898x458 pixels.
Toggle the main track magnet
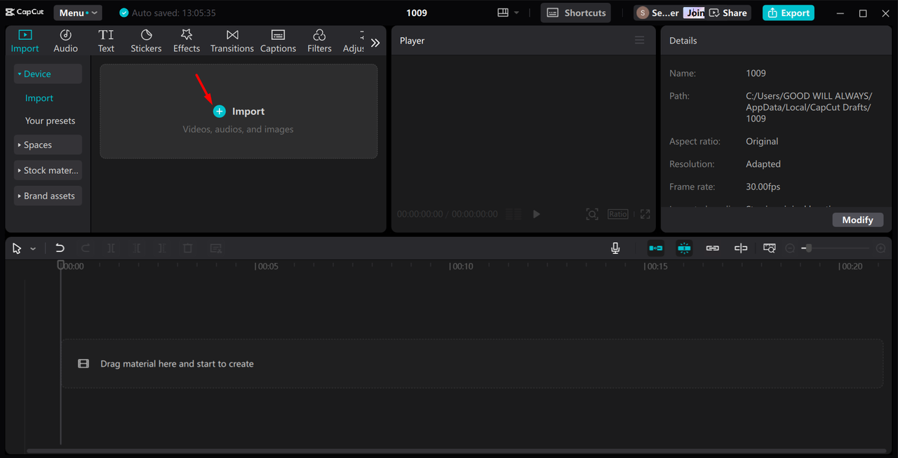pos(655,248)
